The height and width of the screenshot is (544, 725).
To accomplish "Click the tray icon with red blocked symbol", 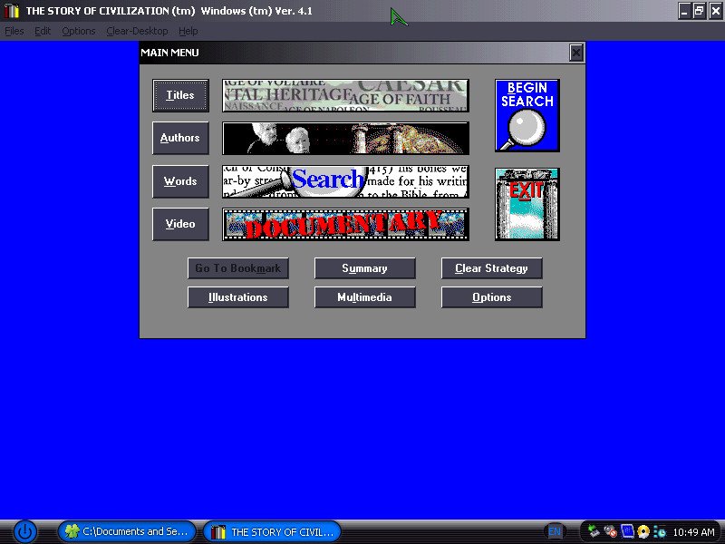I will tap(610, 531).
